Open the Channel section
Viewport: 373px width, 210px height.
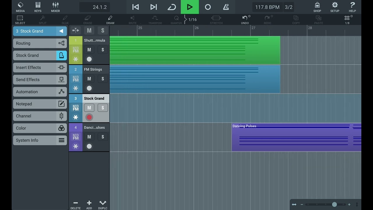40,116
